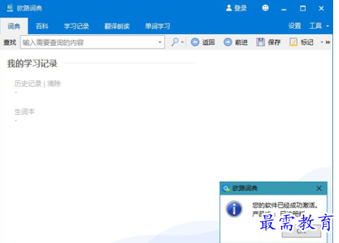Click the 前进 forward arrow icon

click(x=228, y=42)
